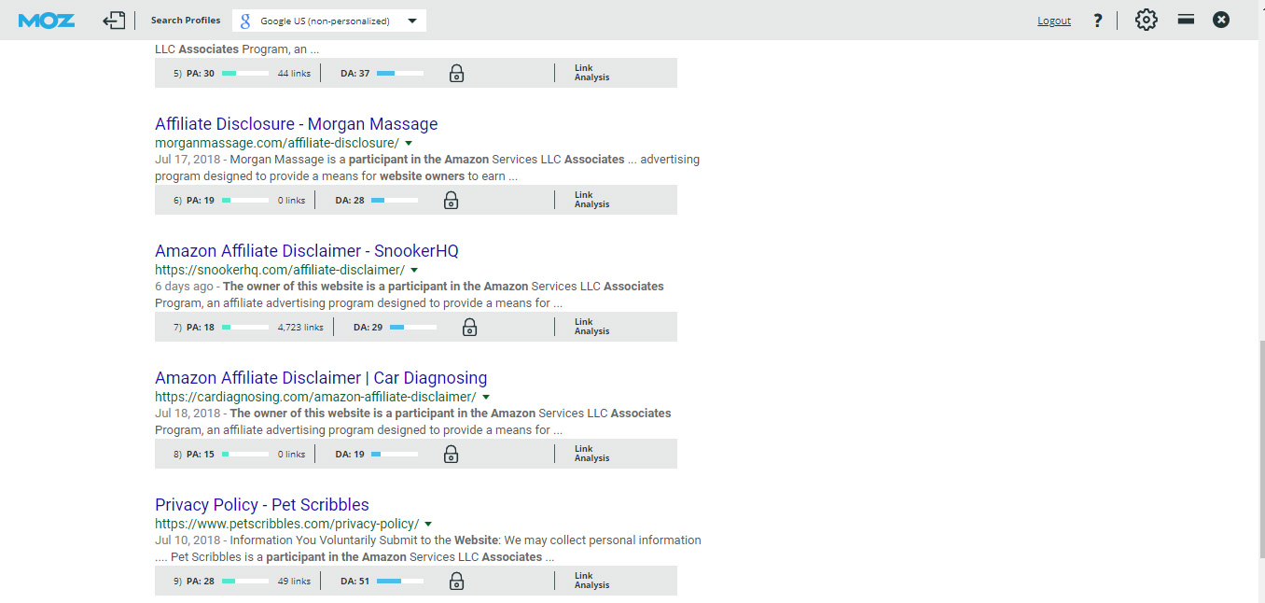Click the lock icon in result 7 bar
Screen dimensions: 1265x603
(470, 327)
